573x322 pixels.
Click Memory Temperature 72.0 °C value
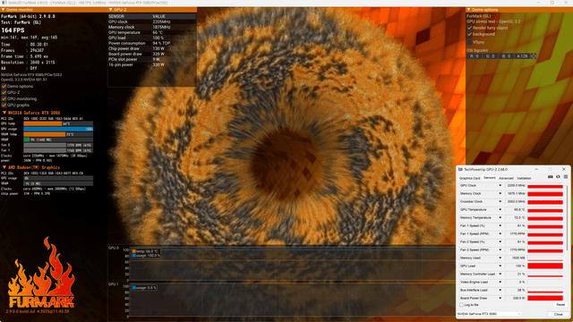point(516,218)
